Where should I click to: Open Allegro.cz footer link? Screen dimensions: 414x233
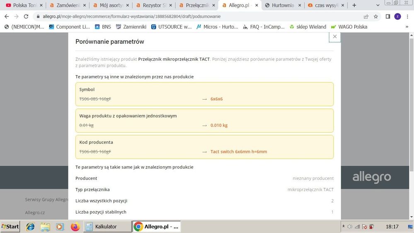point(35,212)
